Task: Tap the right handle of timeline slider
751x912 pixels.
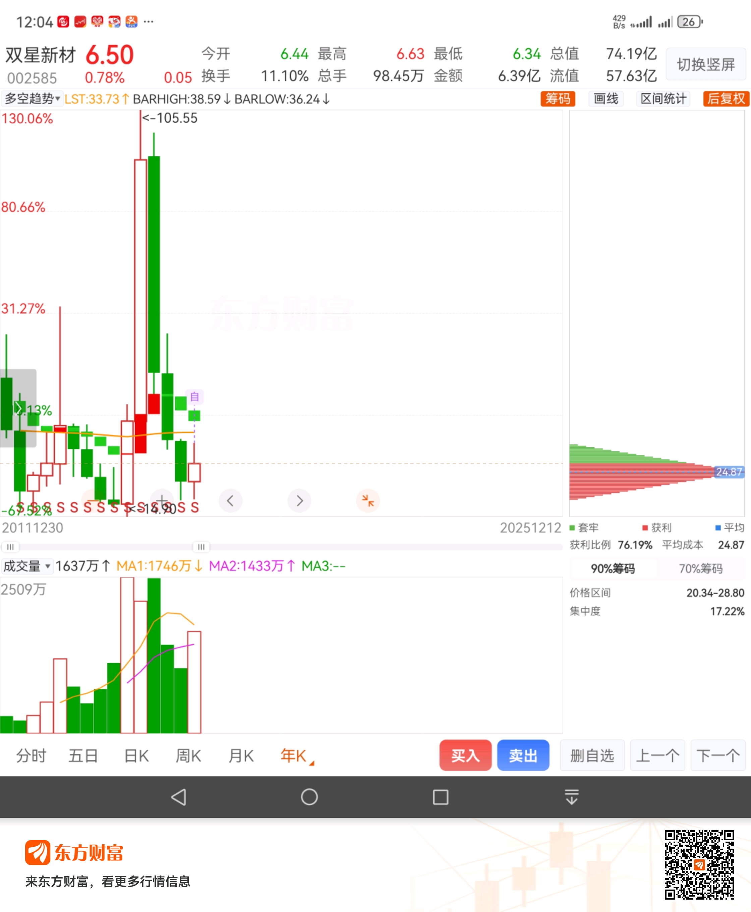Action: click(x=201, y=547)
